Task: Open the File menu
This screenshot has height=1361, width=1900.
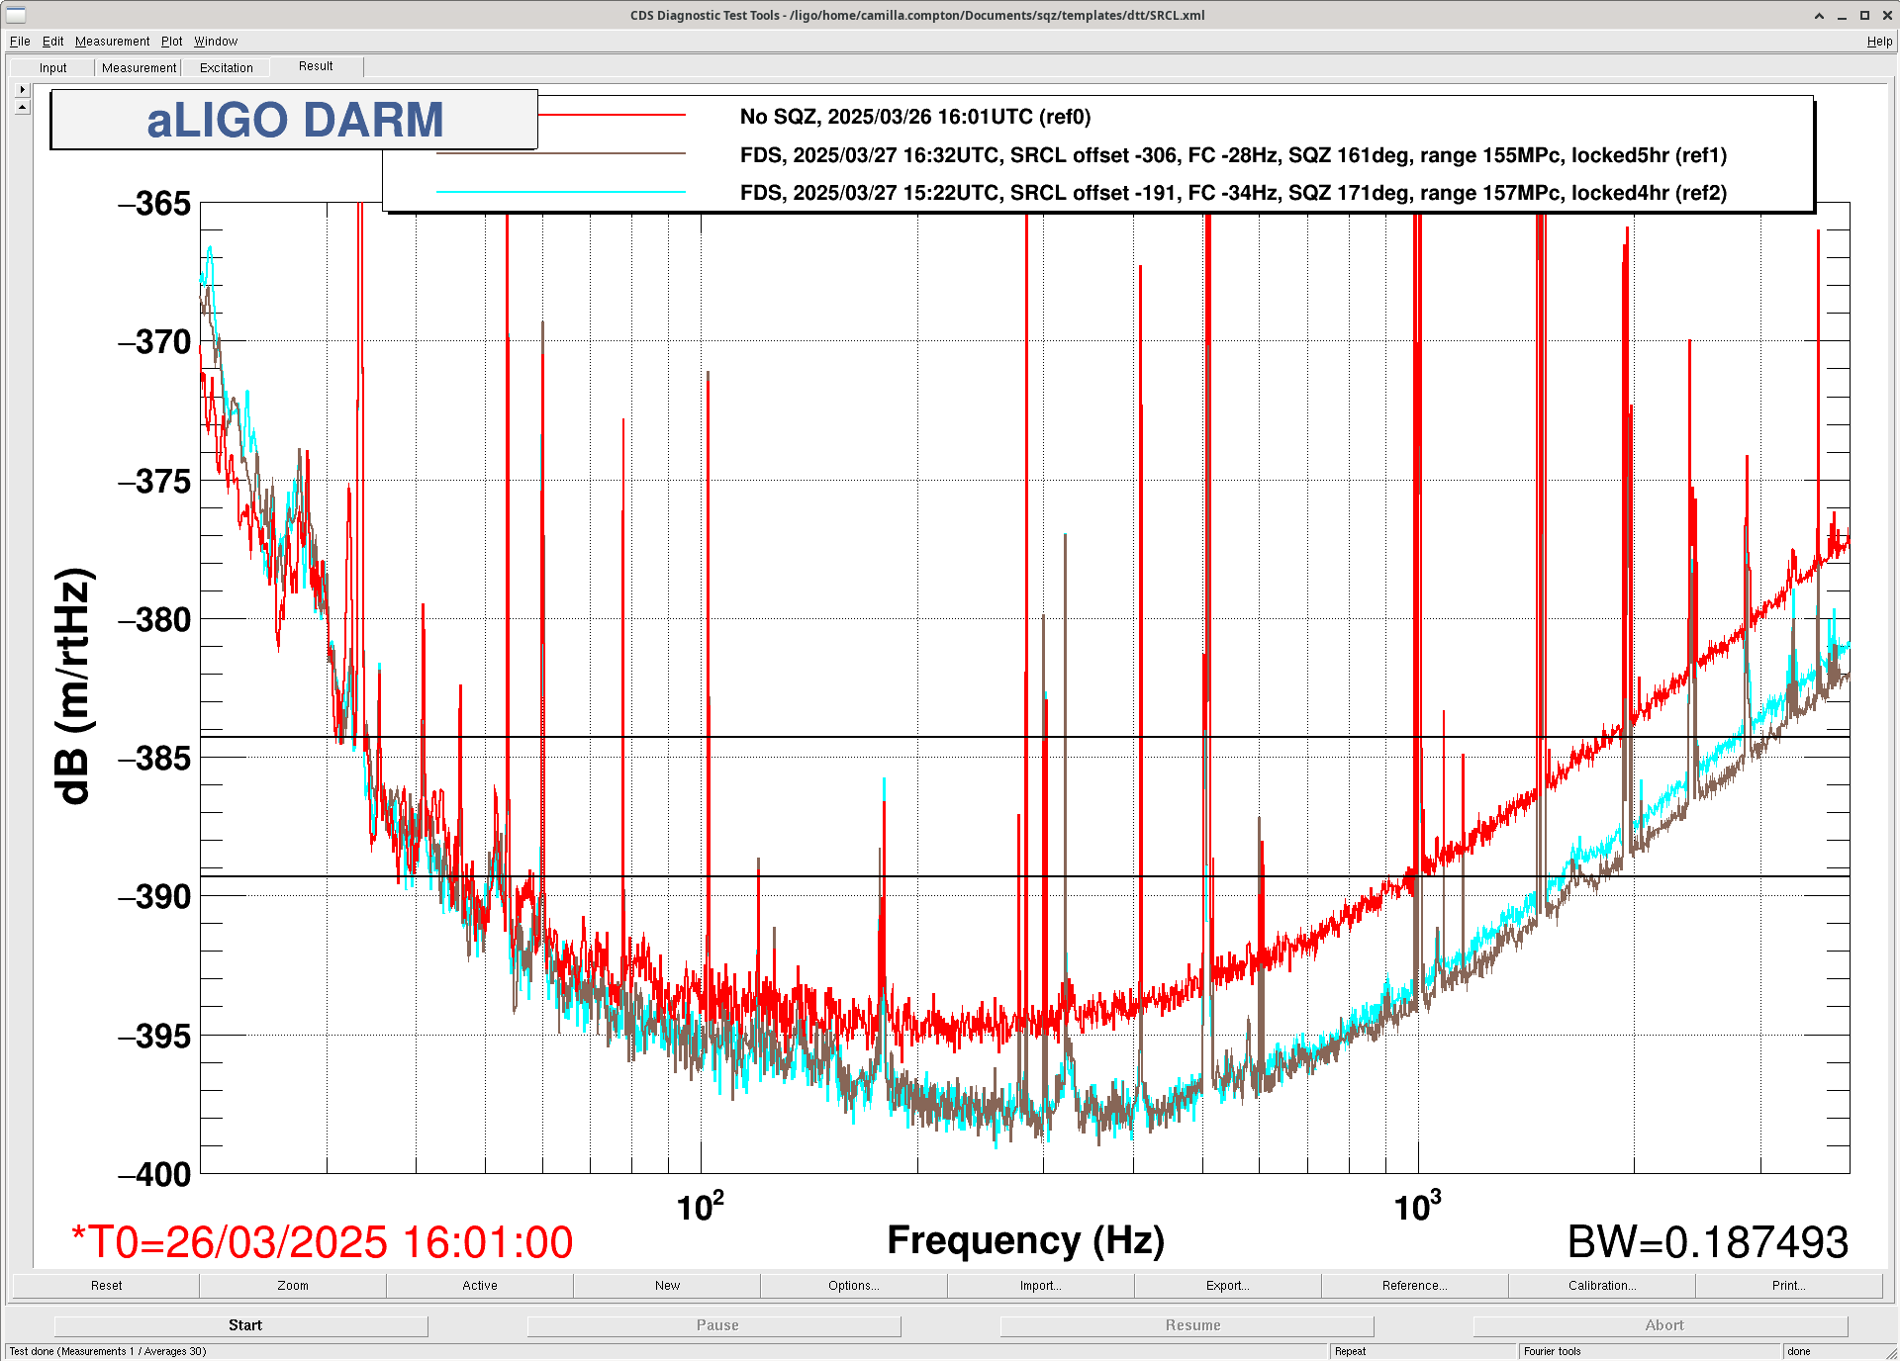Action: [x=20, y=42]
